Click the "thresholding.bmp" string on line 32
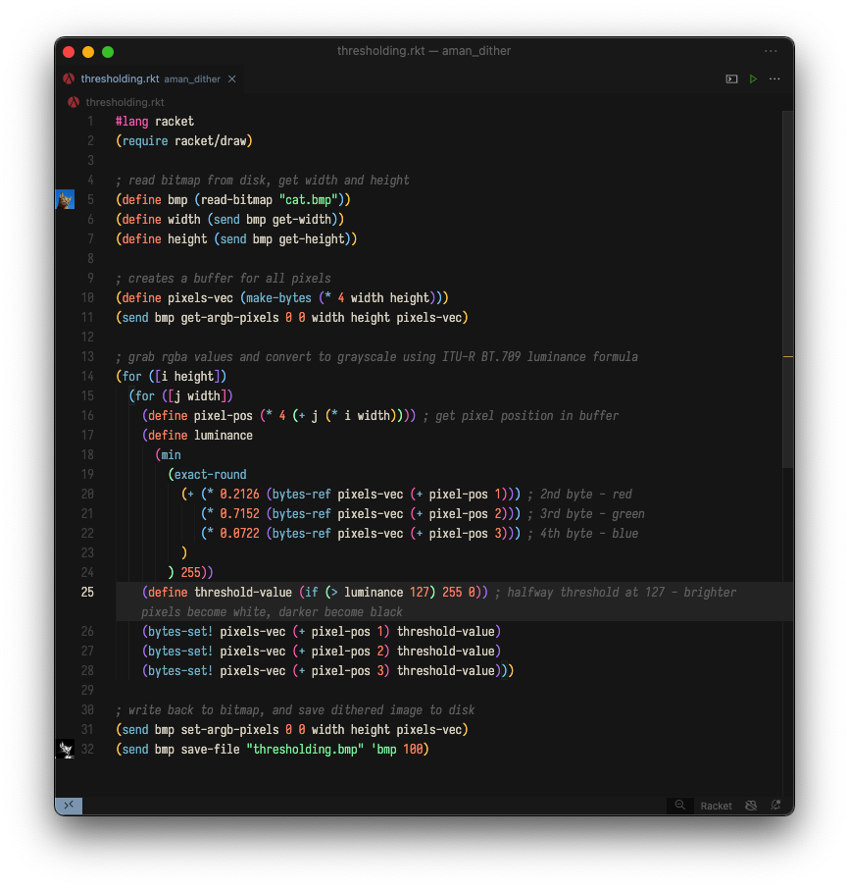 (x=305, y=750)
